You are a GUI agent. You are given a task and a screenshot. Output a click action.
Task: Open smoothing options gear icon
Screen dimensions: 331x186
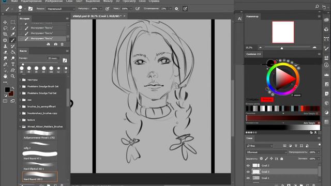click(176, 9)
